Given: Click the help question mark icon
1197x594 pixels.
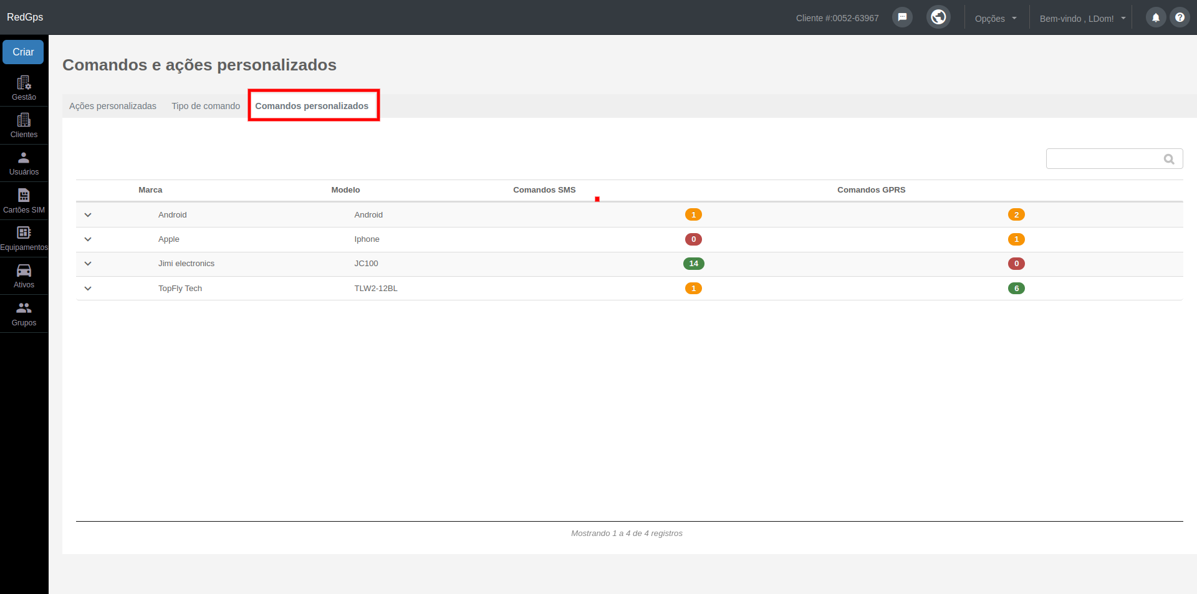Looking at the screenshot, I should pyautogui.click(x=1180, y=17).
